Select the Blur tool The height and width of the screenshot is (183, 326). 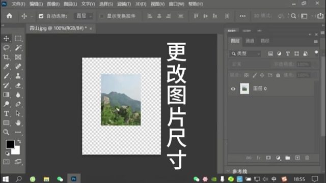(18, 95)
